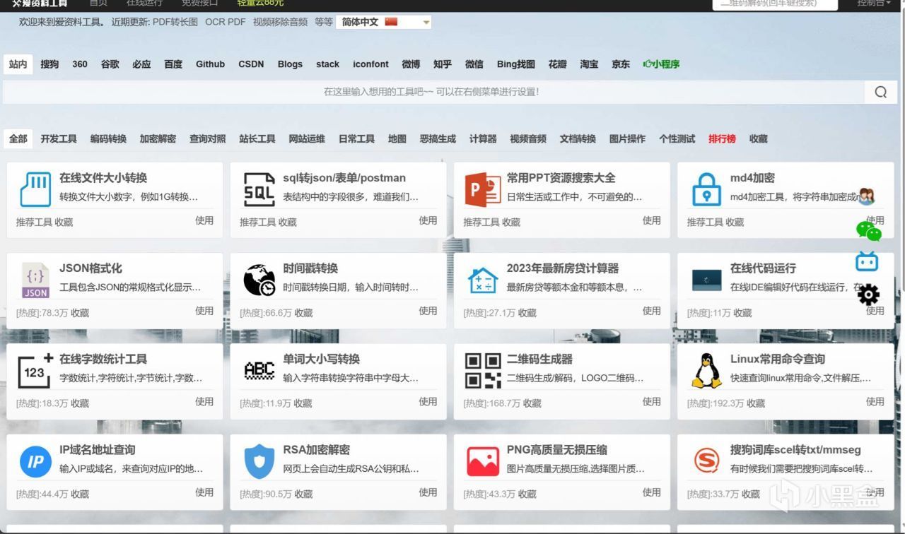Switch search source to Github
The width and height of the screenshot is (905, 534).
coord(210,64)
